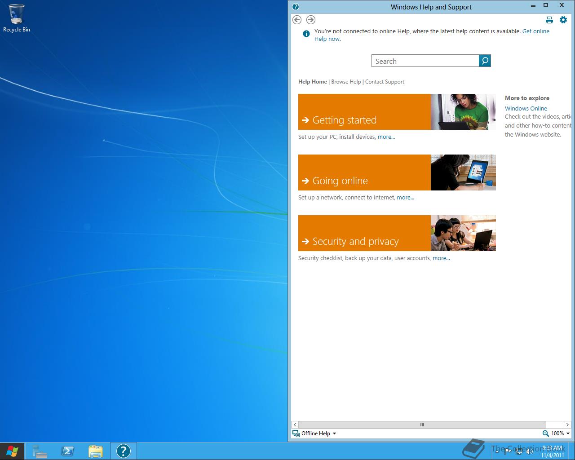The image size is (575, 460).
Task: Open the 100% zoom level dropdown
Action: click(568, 433)
